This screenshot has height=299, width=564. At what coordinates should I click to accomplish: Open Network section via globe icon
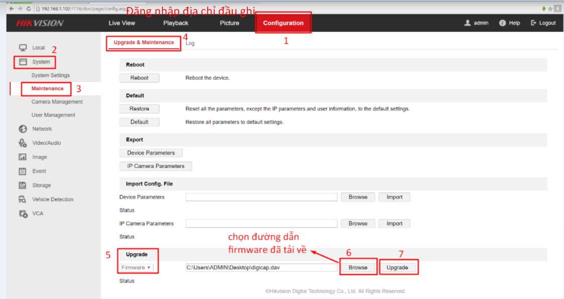[x=23, y=129]
